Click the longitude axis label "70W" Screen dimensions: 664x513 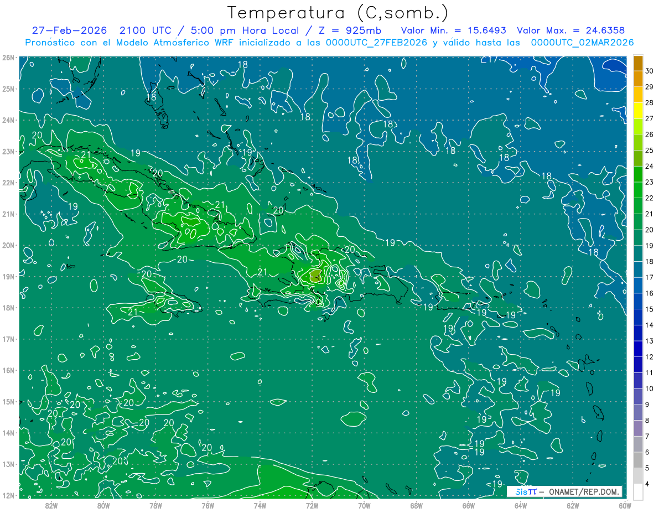pos(364,505)
